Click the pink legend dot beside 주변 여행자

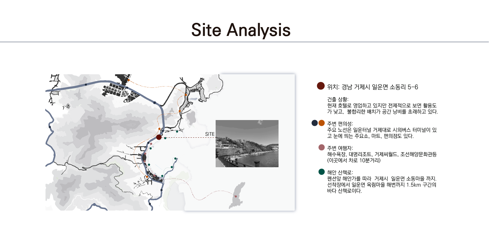tap(322, 147)
